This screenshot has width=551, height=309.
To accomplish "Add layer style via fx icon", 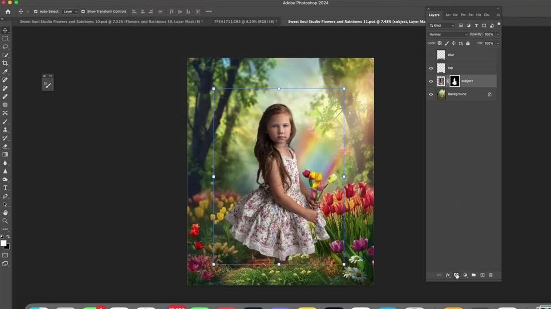I will tap(448, 275).
